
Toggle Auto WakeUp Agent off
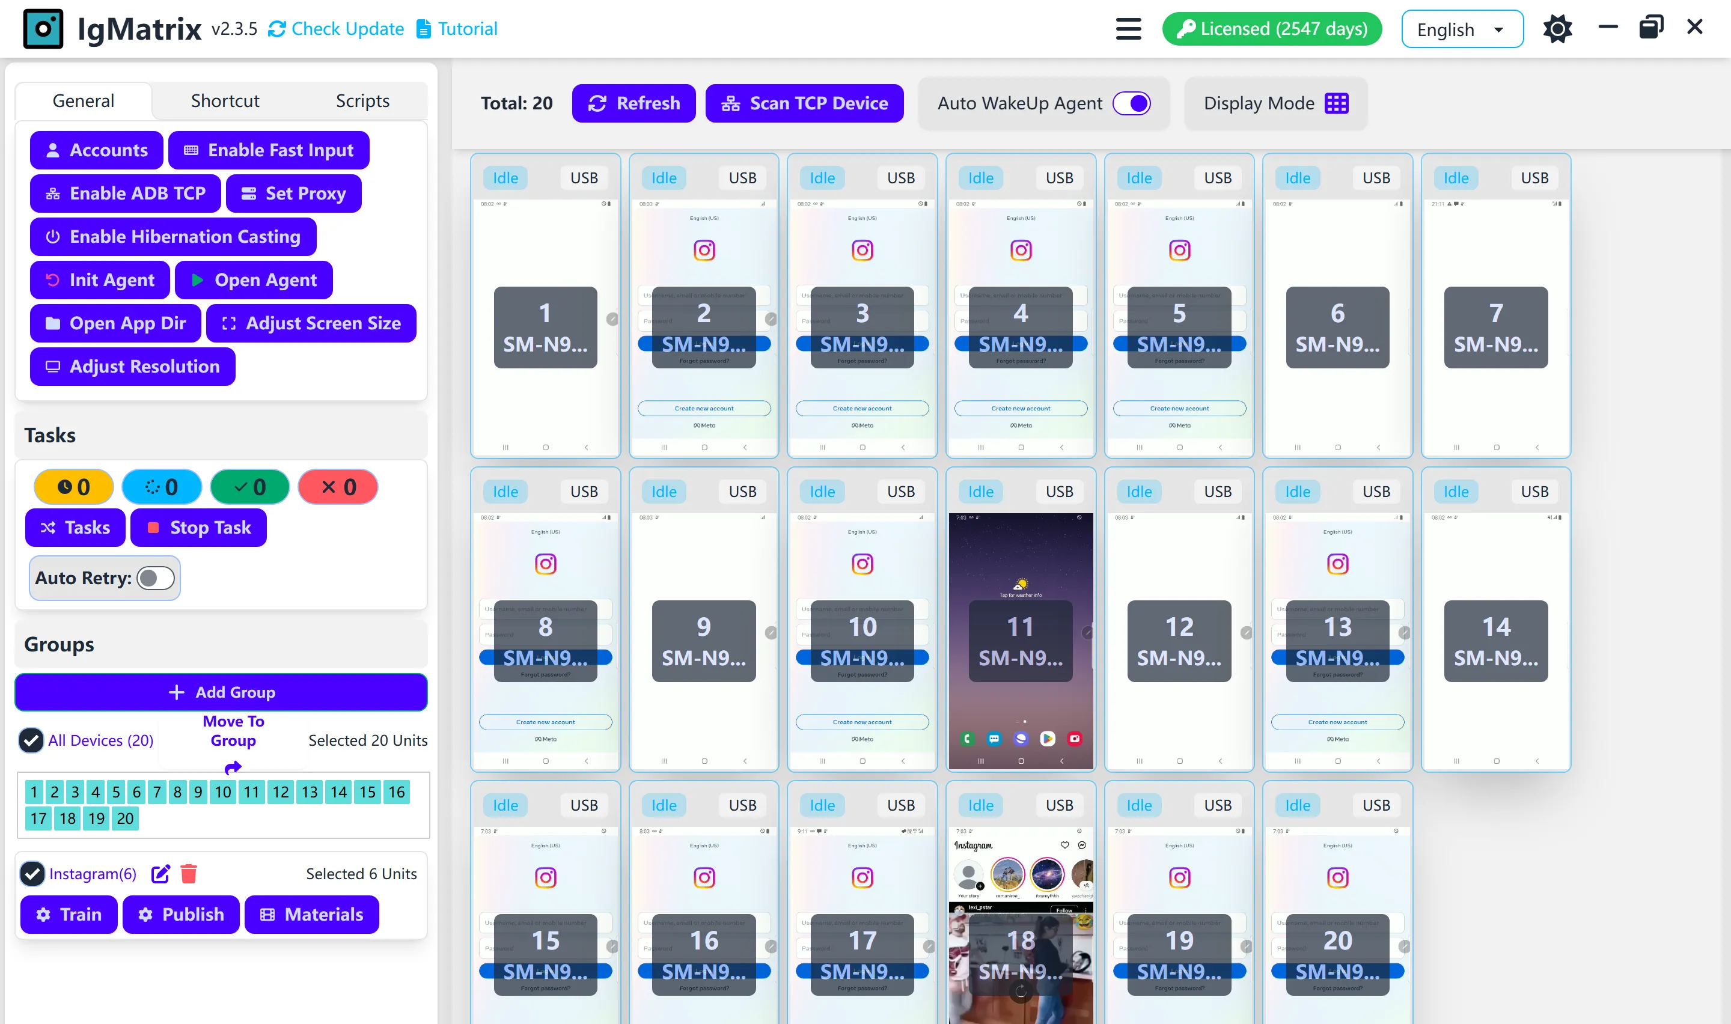tap(1132, 103)
